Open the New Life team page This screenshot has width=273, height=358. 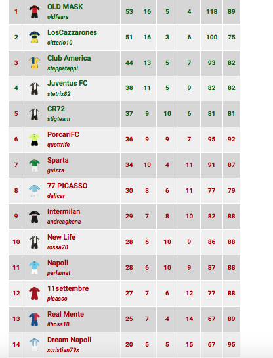click(62, 237)
